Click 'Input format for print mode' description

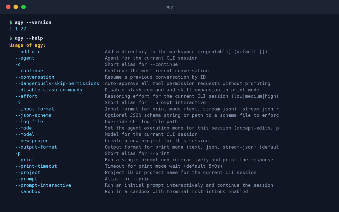(192, 109)
